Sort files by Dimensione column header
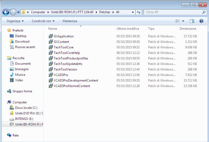 tap(187, 29)
